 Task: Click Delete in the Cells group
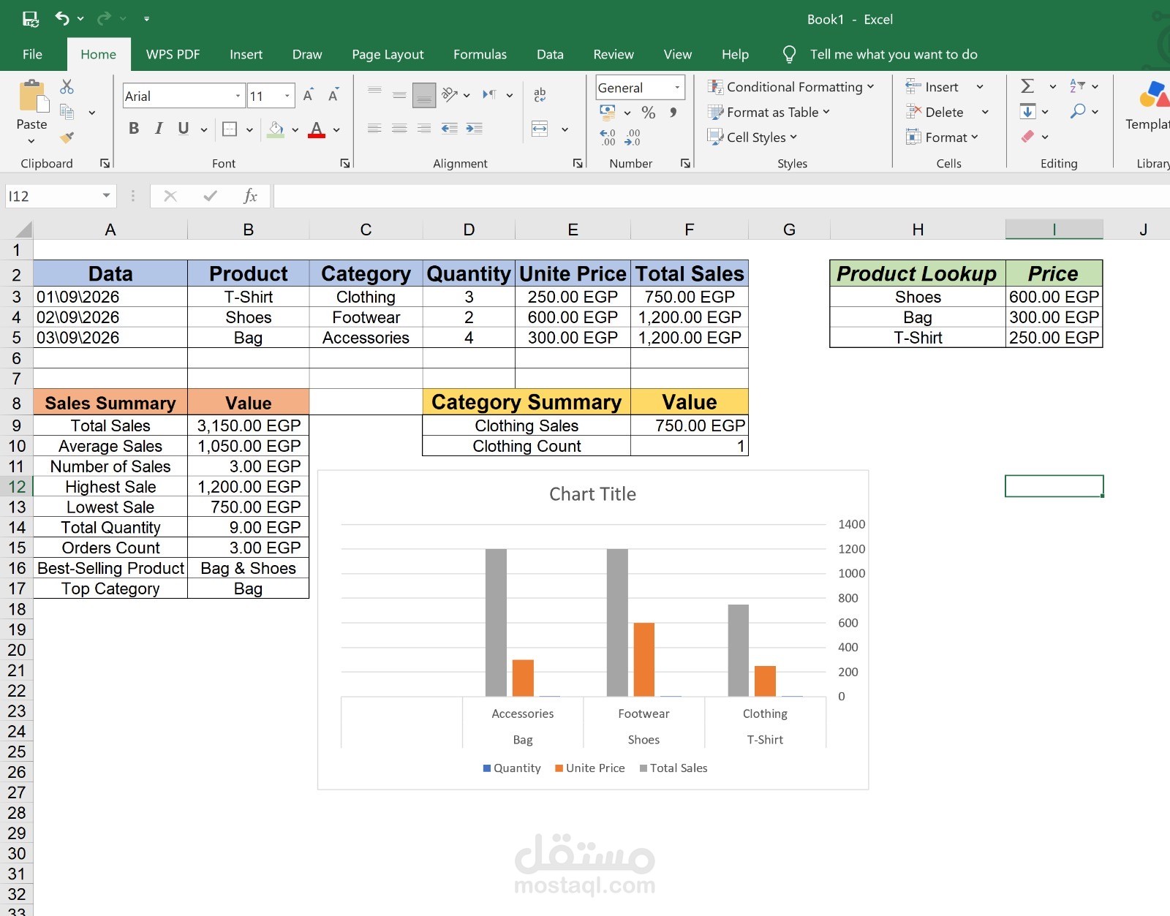[x=935, y=112]
